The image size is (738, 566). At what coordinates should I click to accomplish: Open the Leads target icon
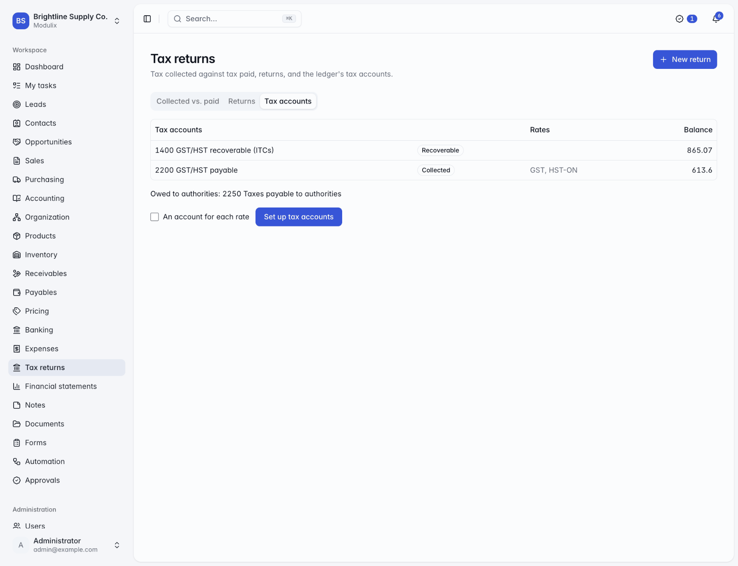pos(17,104)
